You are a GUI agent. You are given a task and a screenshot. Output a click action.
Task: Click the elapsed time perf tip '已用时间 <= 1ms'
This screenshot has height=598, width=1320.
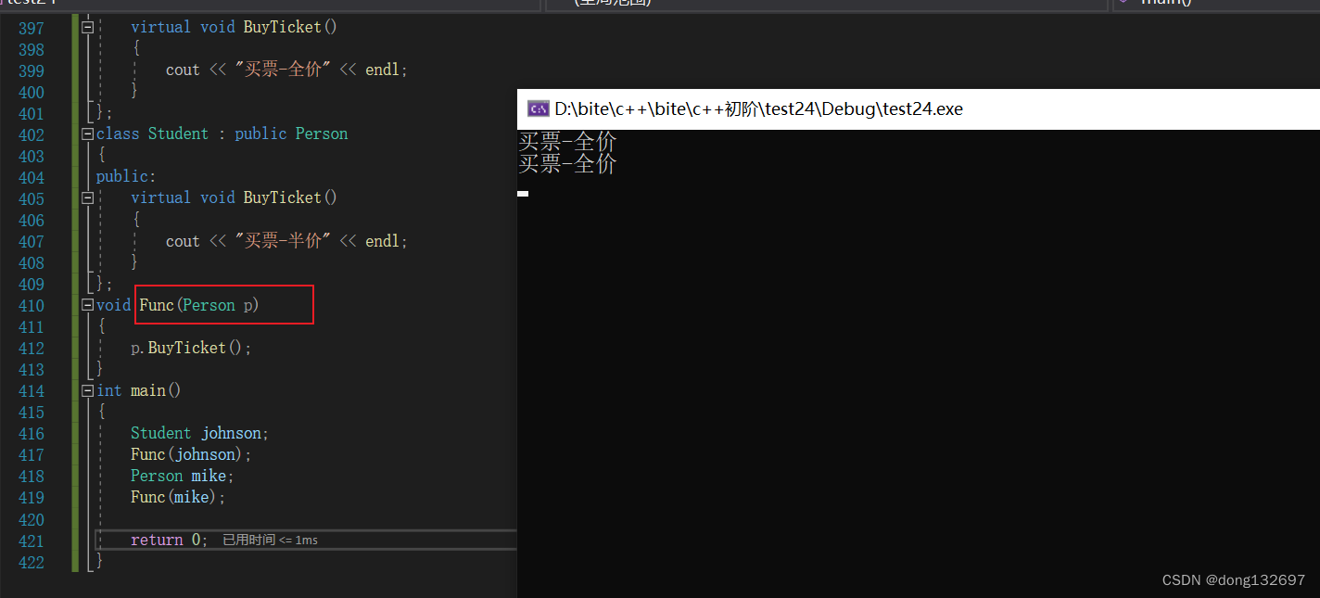(x=270, y=540)
